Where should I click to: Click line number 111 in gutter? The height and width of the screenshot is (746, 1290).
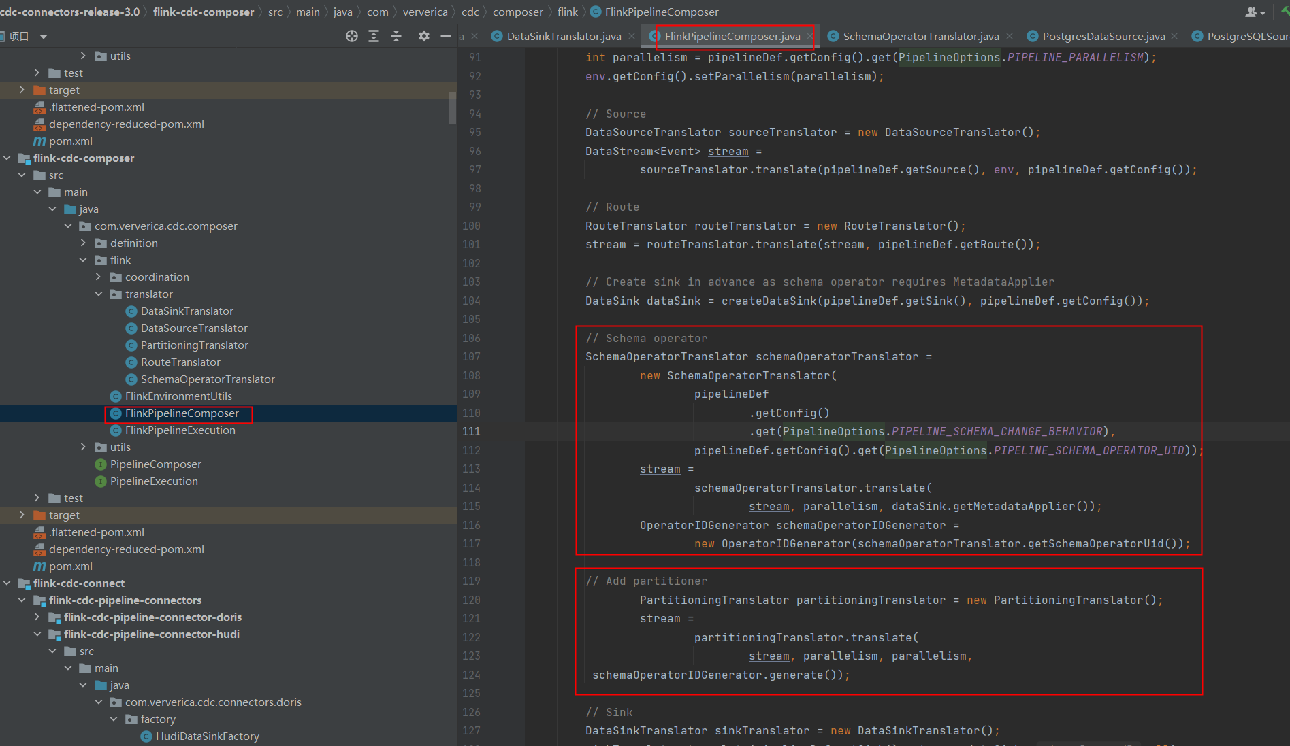[x=472, y=431]
